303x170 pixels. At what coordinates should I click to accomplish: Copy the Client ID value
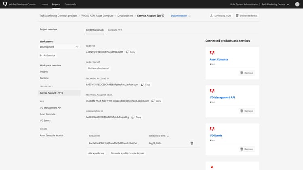pyautogui.click(x=130, y=52)
